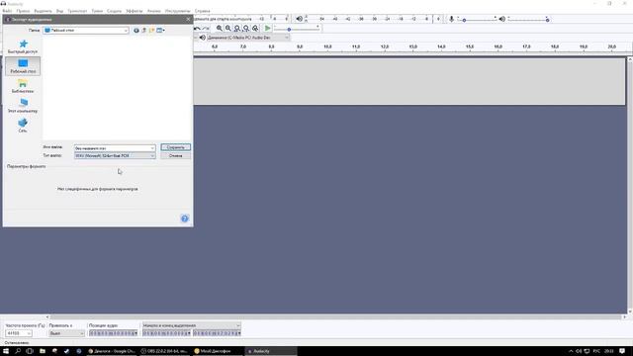Viewport: 633px width, 356px height.
Task: Create a new folder in export dialog
Action: point(151,31)
